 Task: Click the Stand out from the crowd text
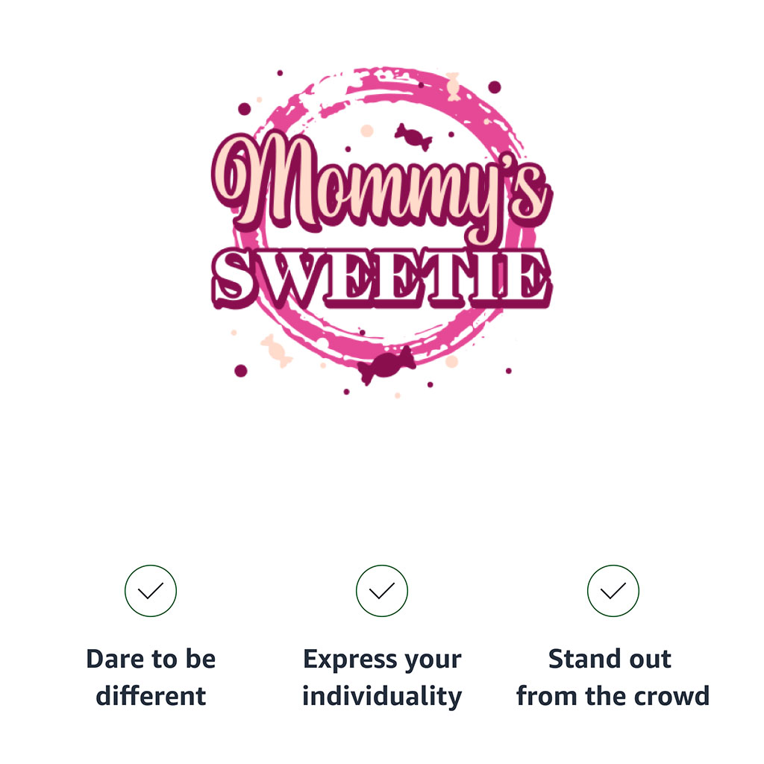click(613, 677)
